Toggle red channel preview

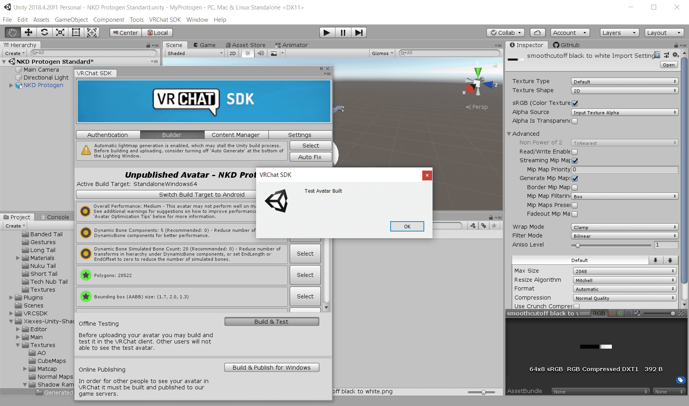click(x=613, y=313)
